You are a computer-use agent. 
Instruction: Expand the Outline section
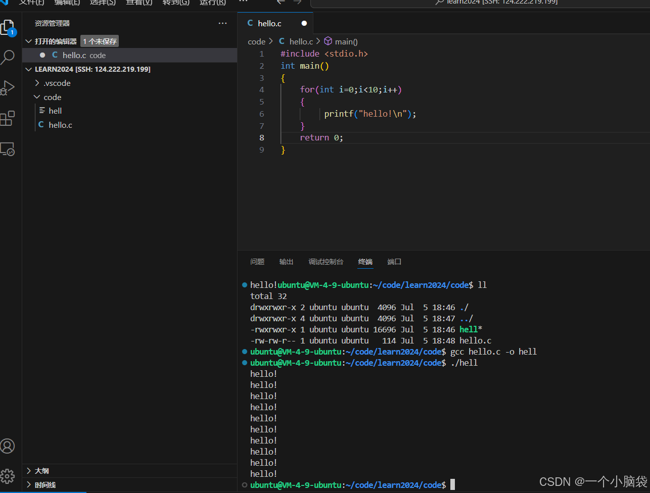[41, 471]
